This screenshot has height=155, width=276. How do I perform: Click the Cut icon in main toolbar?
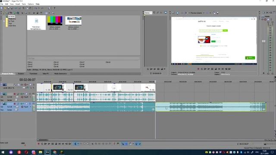[x=24, y=8]
